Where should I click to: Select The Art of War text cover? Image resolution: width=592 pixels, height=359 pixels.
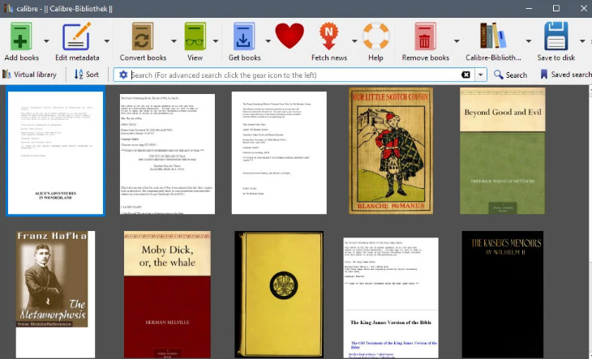click(x=167, y=154)
